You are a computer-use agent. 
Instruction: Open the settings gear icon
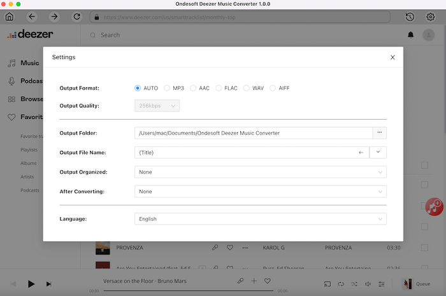click(x=430, y=17)
